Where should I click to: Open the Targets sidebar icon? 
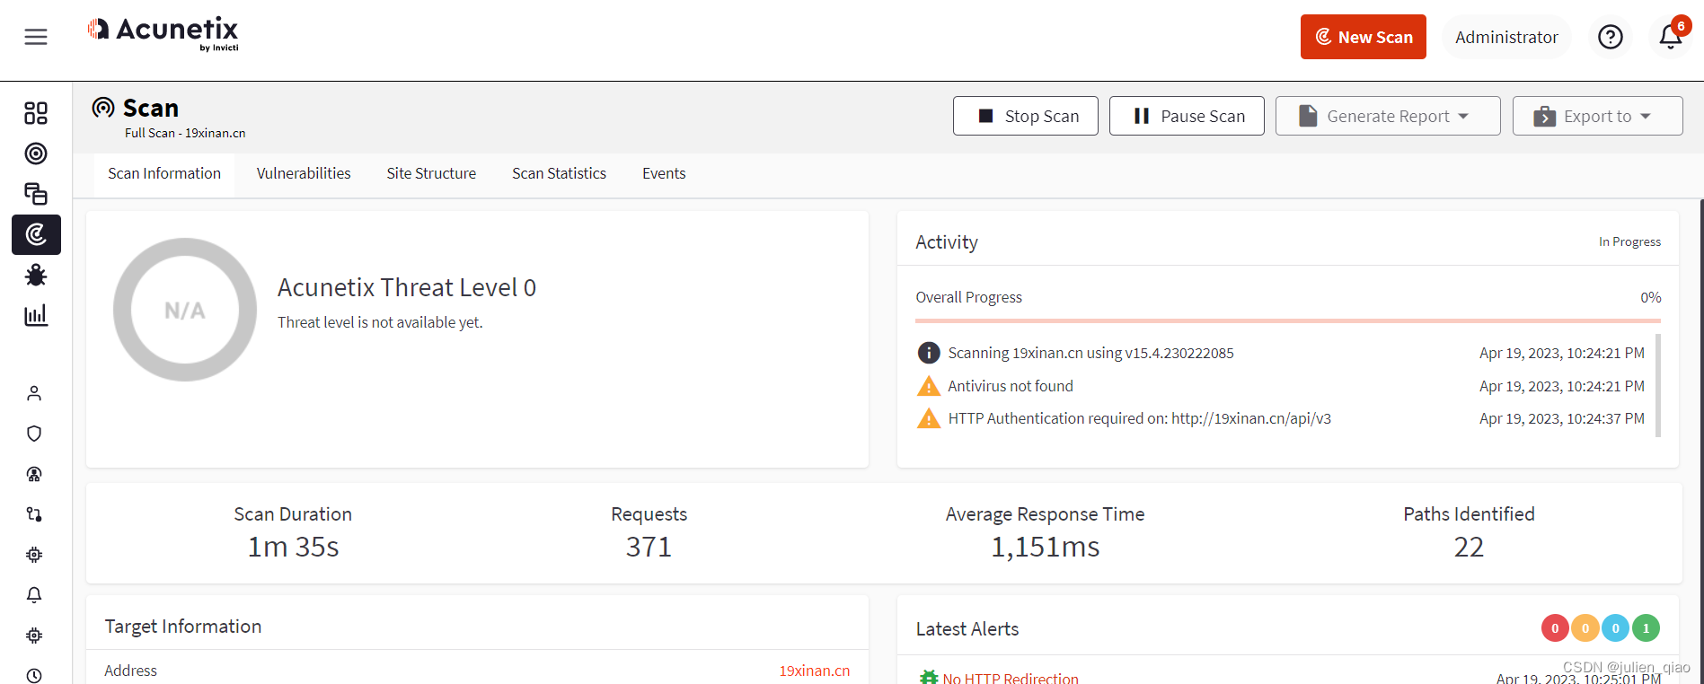click(x=36, y=153)
